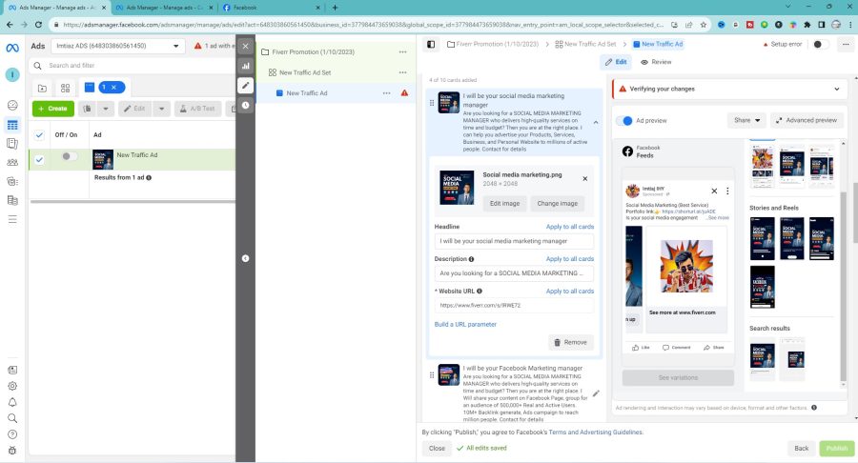Open the Account overview gauge icon in sidebar

click(12, 106)
